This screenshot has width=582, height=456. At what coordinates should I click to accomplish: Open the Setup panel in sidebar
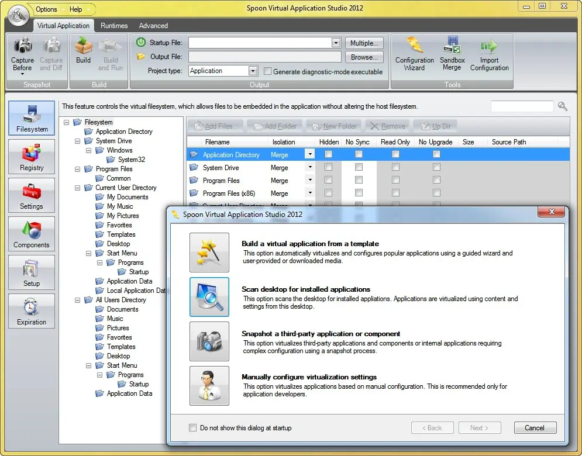tap(32, 272)
